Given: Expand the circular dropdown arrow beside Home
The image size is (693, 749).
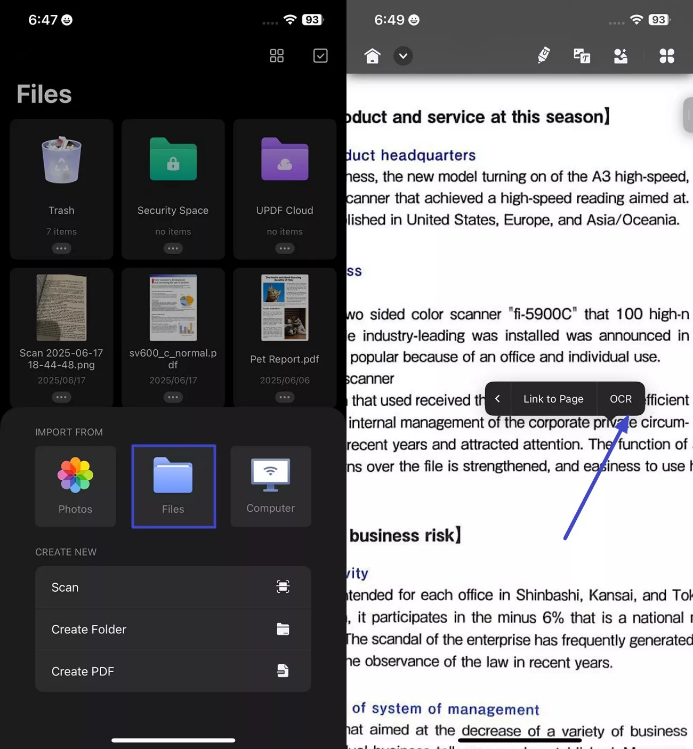Looking at the screenshot, I should coord(403,56).
